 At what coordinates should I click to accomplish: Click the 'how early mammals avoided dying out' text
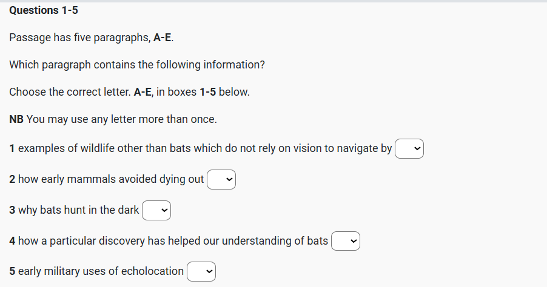110,179
